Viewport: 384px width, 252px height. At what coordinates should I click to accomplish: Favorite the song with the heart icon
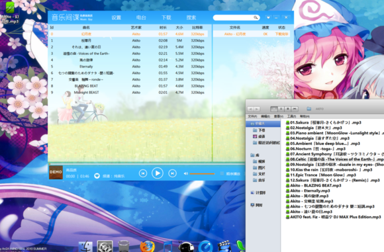pos(97,176)
